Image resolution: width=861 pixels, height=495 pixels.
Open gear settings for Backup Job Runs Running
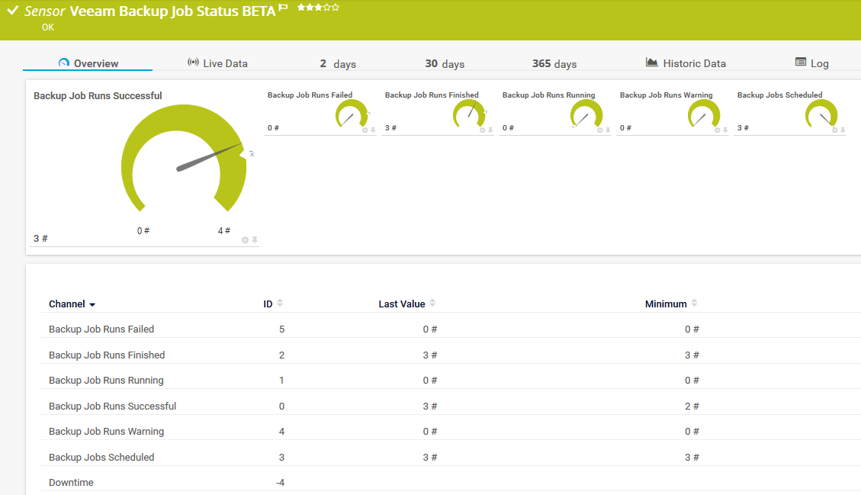(599, 130)
